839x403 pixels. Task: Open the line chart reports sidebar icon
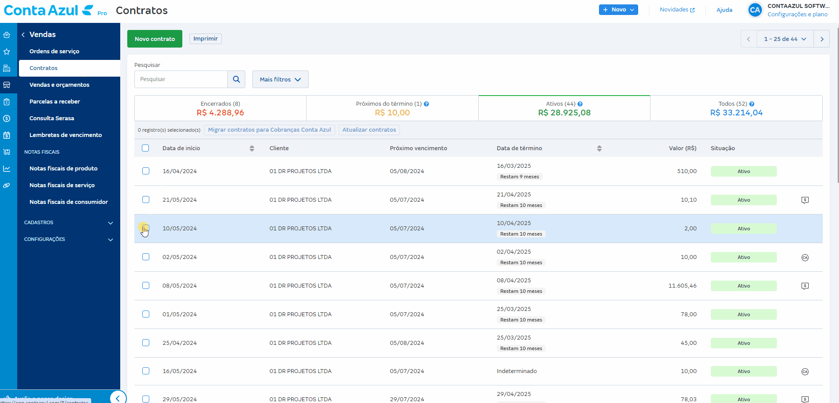[7, 169]
